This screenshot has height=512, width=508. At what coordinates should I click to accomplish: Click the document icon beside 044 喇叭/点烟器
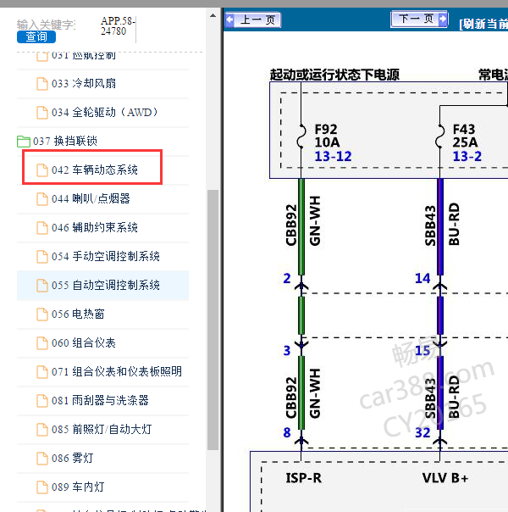(x=42, y=199)
